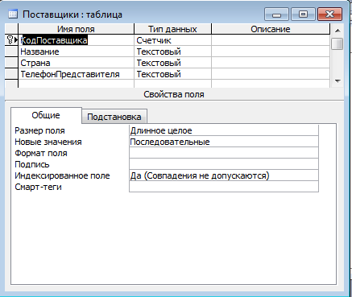Click the Новые значения value Последовательные
The width and height of the screenshot is (352, 297).
(224, 142)
